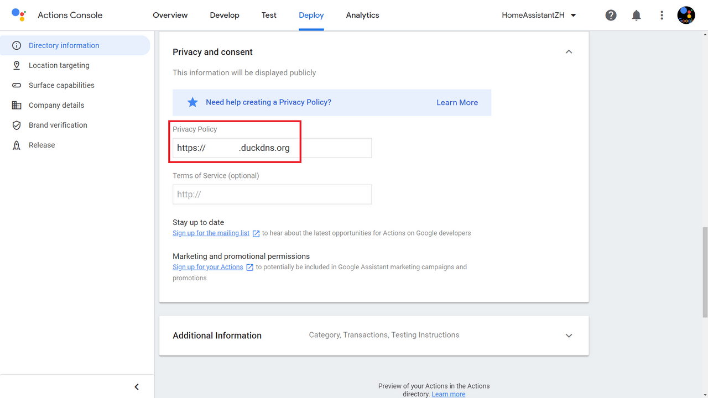Collapse the left sidebar with the chevron
This screenshot has width=708, height=398.
coord(137,387)
